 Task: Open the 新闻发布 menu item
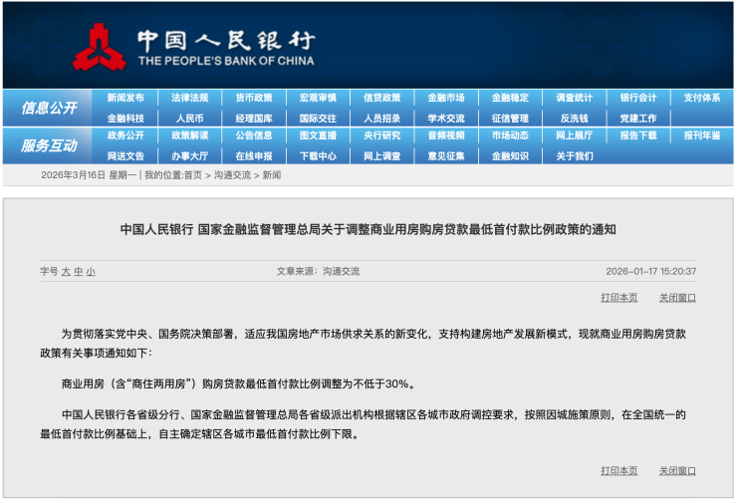125,98
